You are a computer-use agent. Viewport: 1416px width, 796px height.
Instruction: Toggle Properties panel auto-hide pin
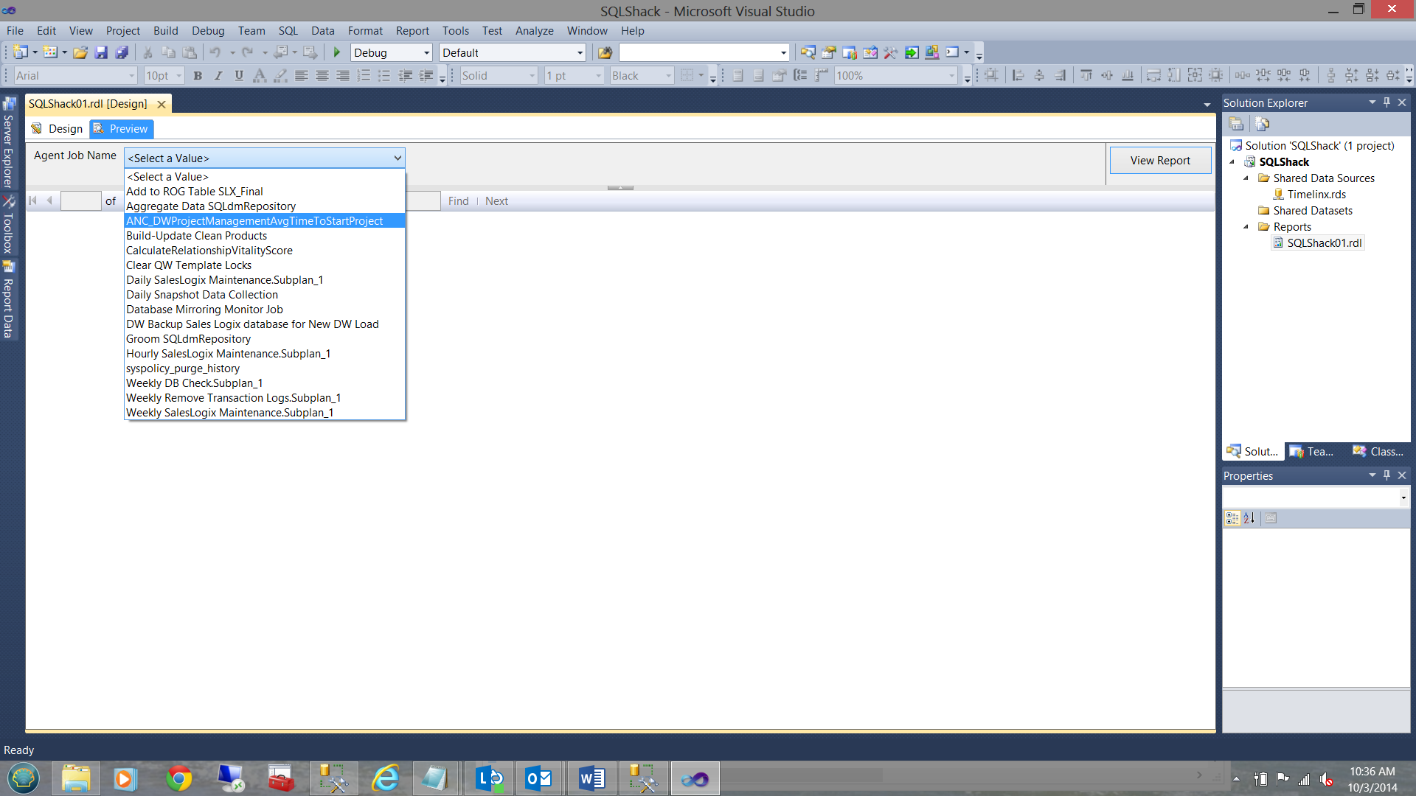[1386, 475]
